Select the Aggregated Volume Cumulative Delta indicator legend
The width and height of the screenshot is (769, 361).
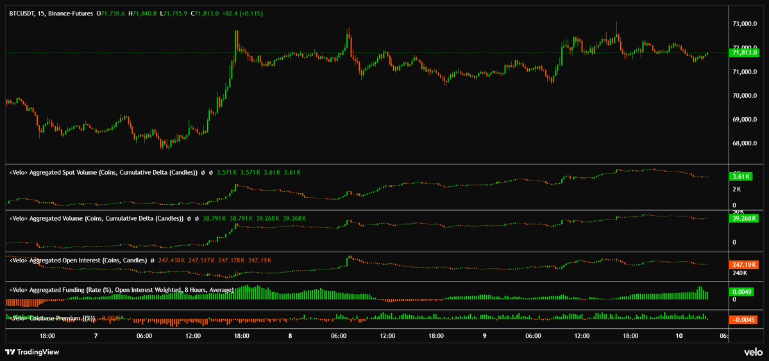coord(97,218)
